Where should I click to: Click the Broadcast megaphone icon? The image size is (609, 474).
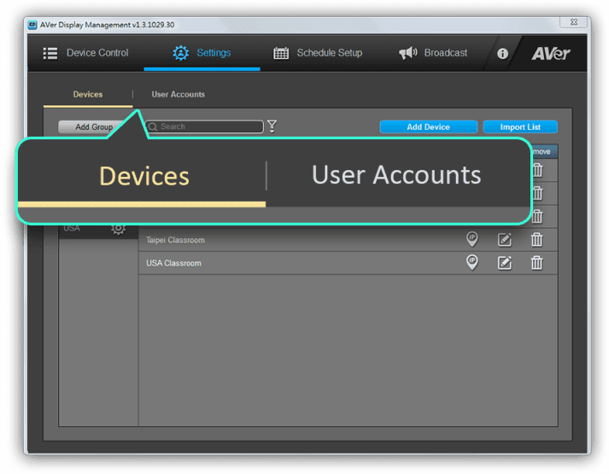point(408,53)
